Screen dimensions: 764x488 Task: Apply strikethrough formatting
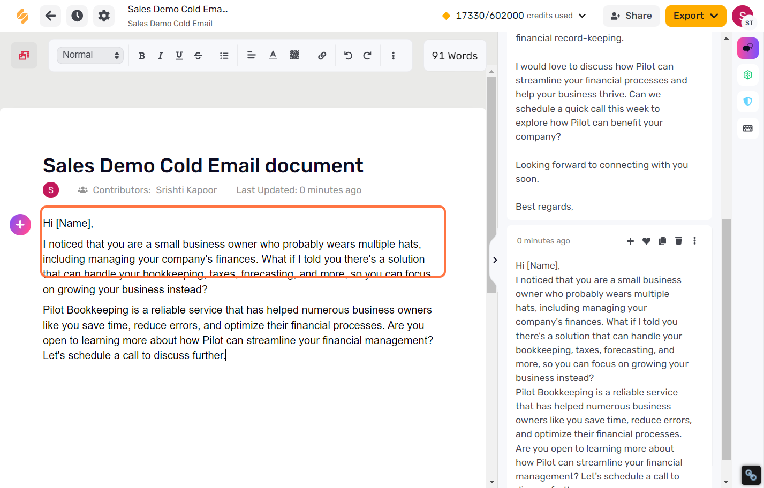[x=198, y=56]
